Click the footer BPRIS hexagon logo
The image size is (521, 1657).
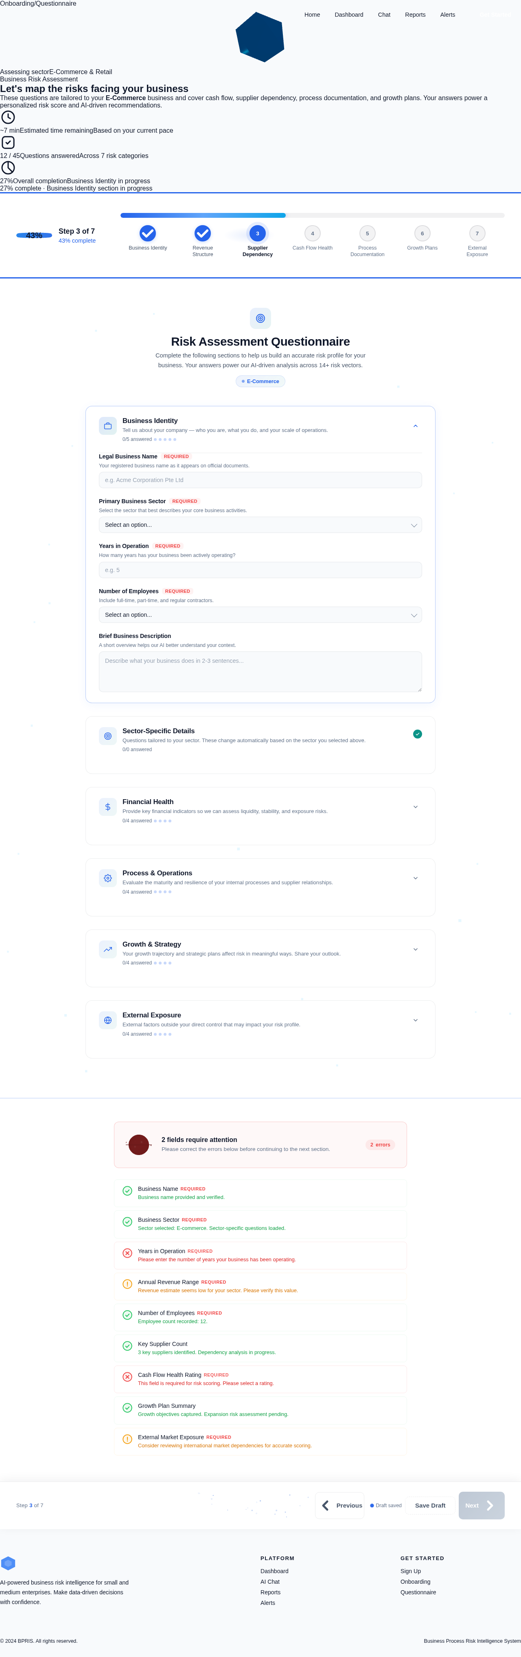[8, 1563]
